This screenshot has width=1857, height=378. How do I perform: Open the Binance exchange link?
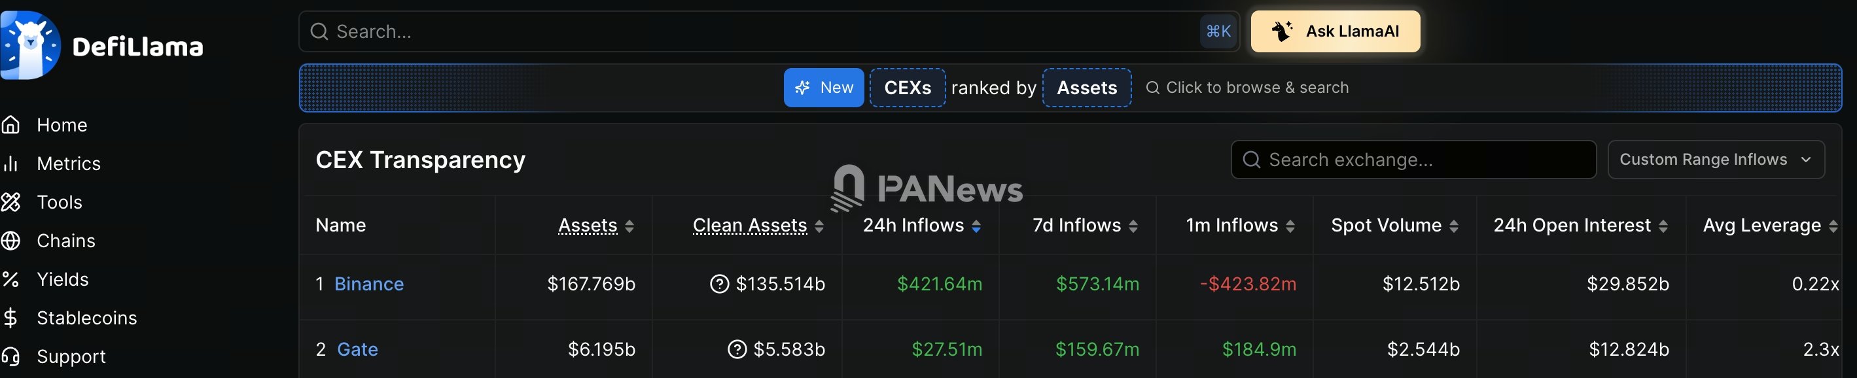click(x=368, y=284)
